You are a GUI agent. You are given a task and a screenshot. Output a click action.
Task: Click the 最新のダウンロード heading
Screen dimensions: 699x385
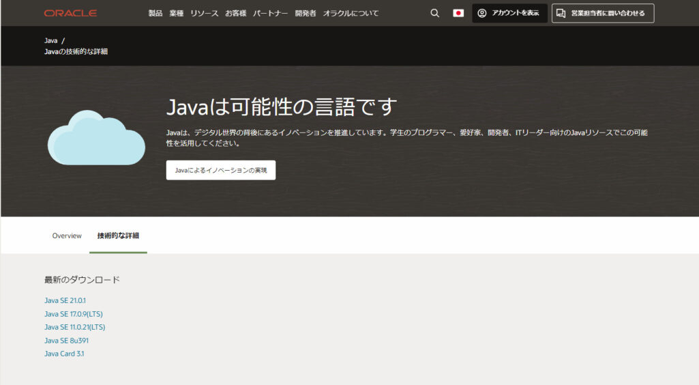pyautogui.click(x=82, y=280)
